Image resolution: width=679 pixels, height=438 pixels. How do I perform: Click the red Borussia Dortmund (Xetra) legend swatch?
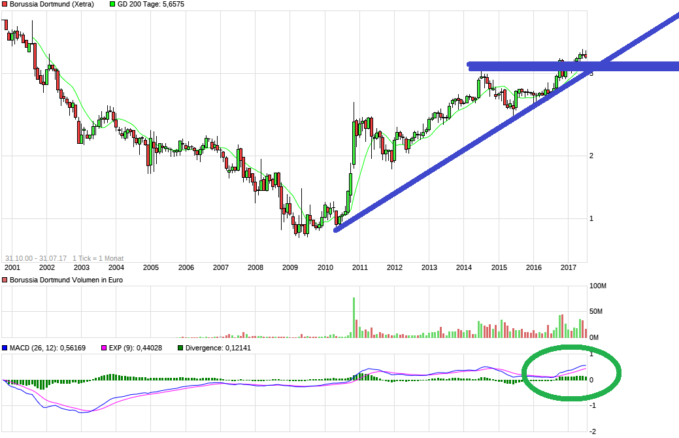5,5
